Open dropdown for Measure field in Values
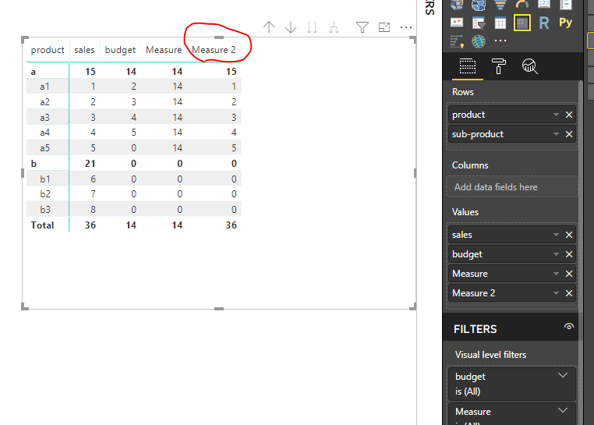 coord(556,274)
